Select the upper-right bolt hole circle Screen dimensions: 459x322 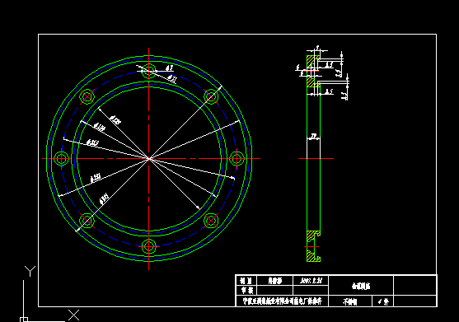coord(211,97)
